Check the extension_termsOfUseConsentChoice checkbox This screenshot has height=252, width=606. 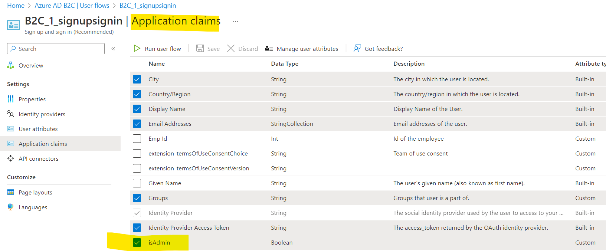click(x=137, y=153)
